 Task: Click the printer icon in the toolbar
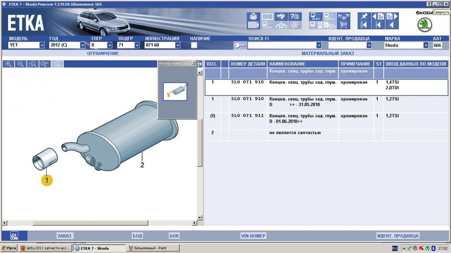pos(253,16)
